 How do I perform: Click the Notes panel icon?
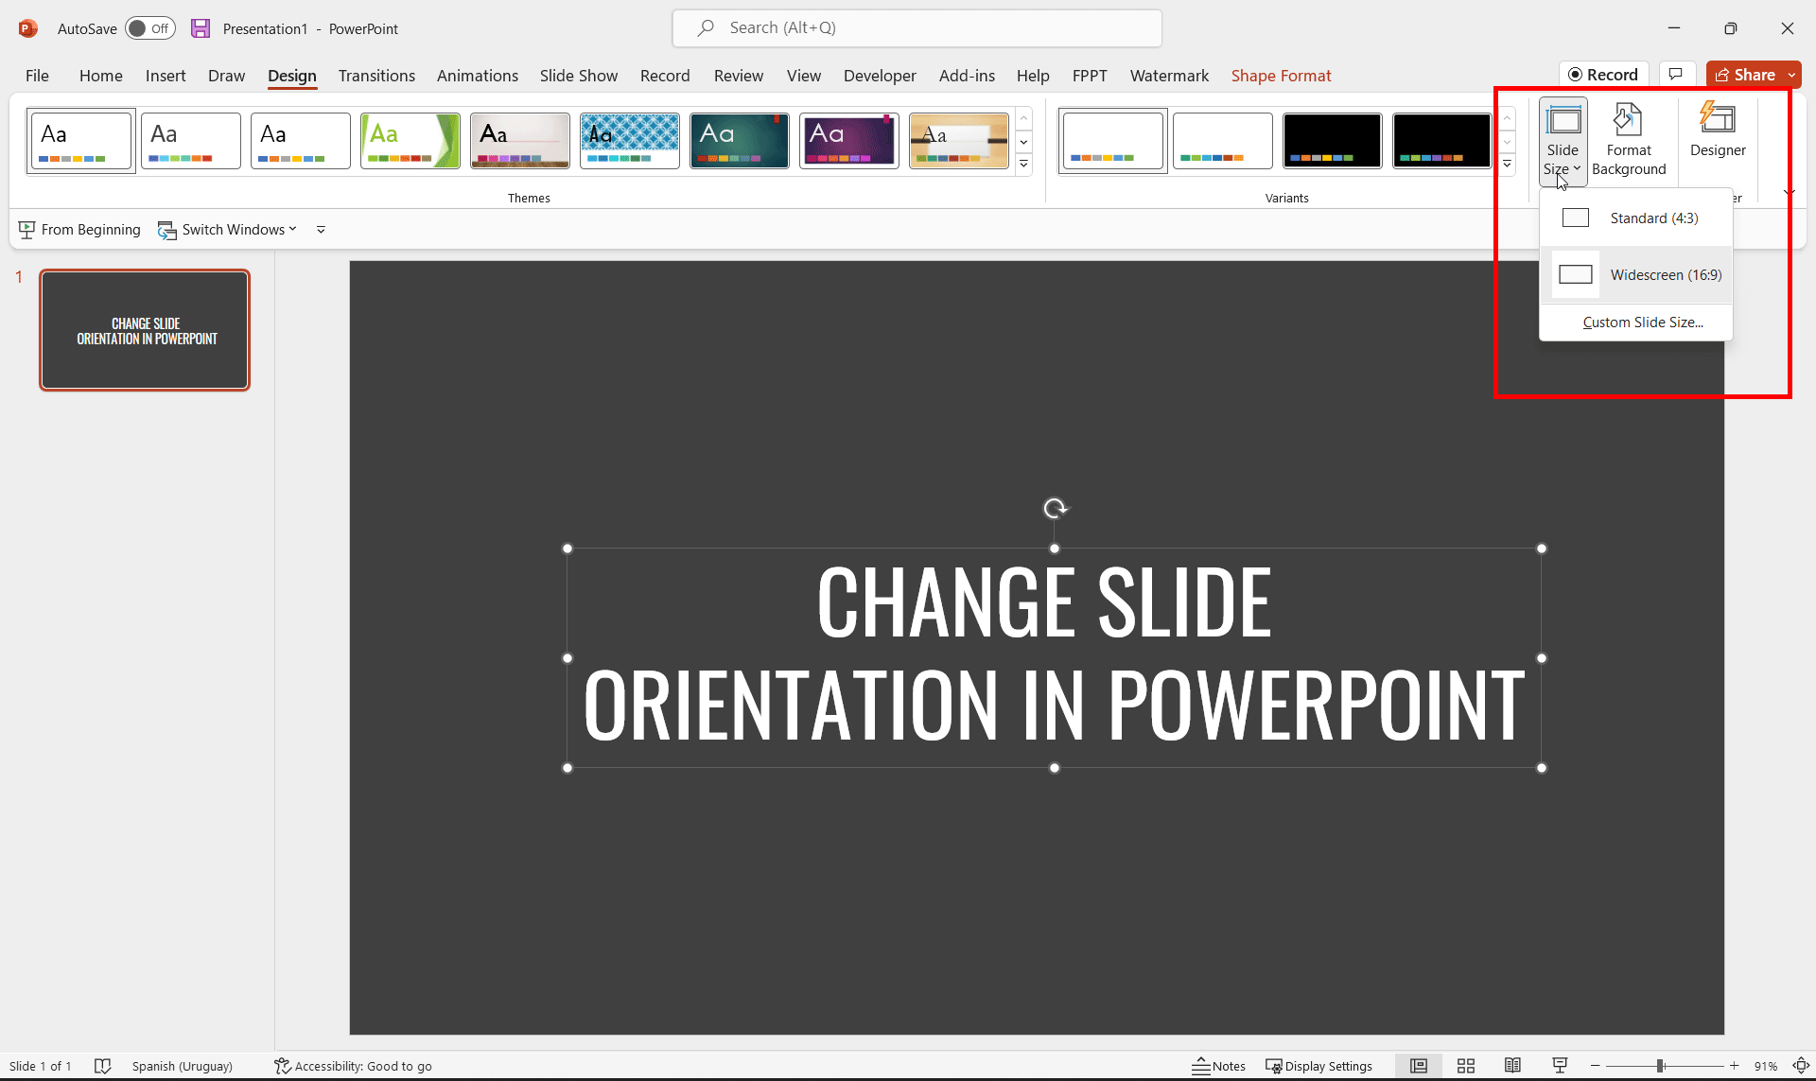coord(1217,1066)
